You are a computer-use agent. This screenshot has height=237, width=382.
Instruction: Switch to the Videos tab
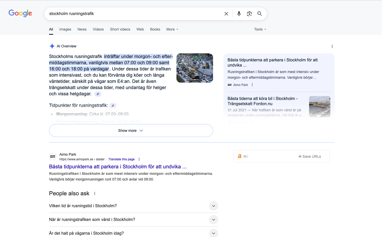98,29
